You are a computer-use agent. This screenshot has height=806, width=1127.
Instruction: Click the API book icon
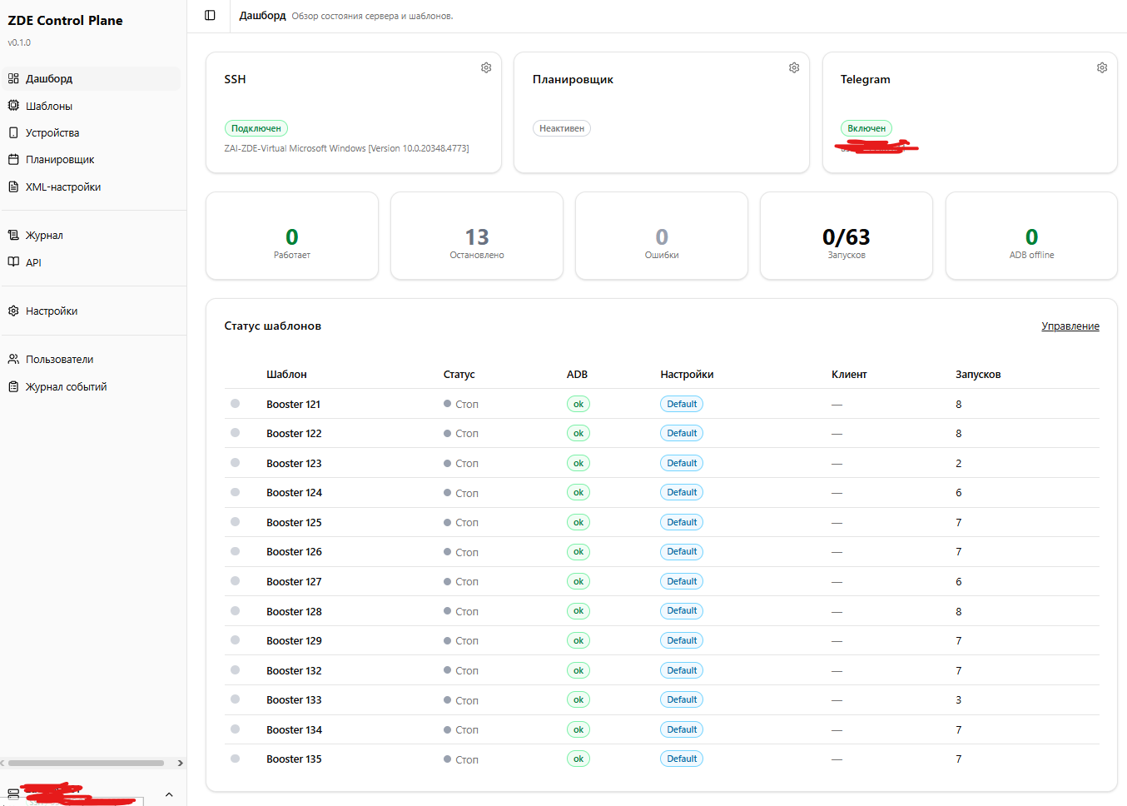click(x=13, y=261)
